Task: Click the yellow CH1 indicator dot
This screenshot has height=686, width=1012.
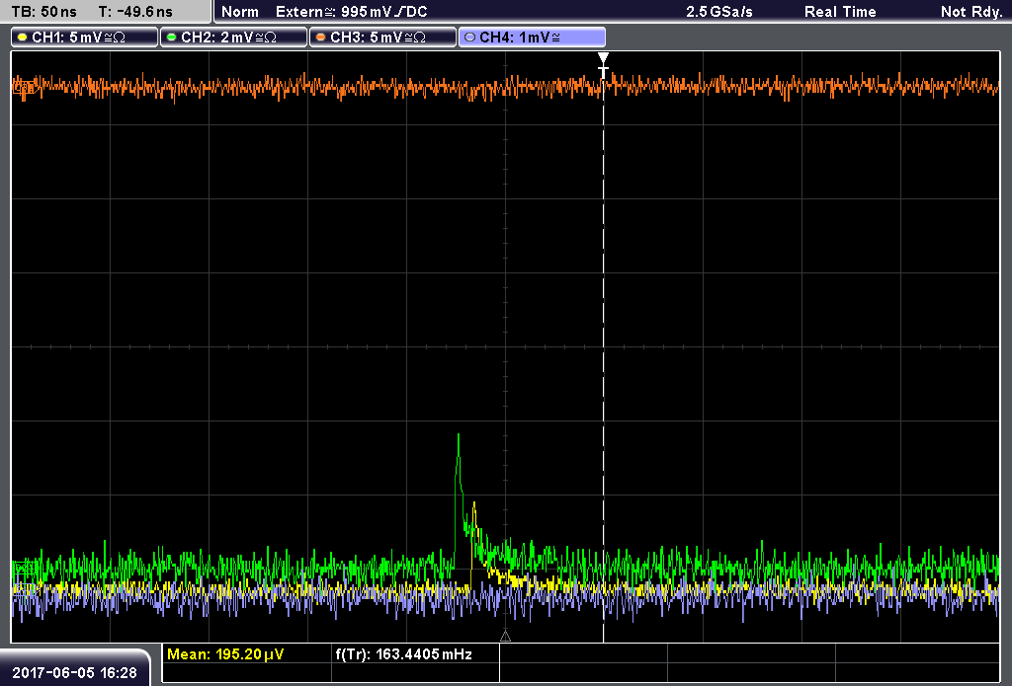Action: (23, 38)
